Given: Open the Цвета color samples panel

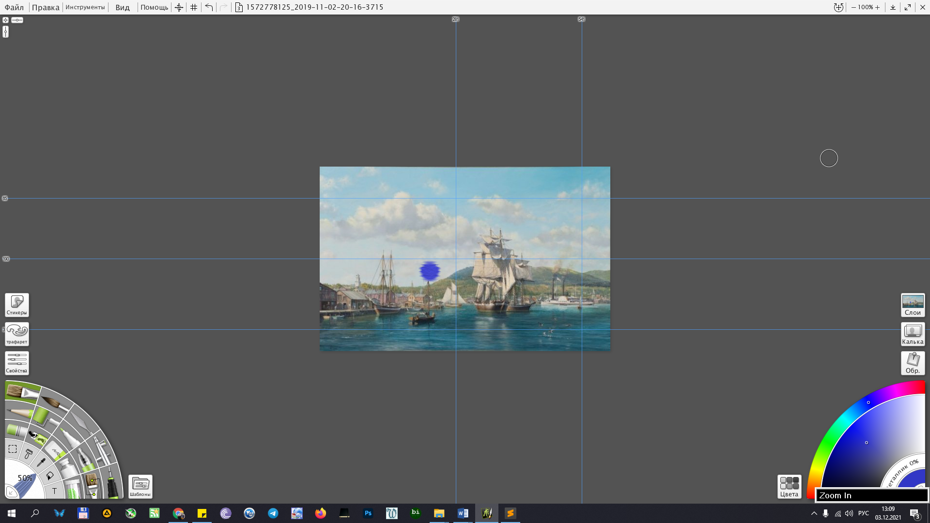Looking at the screenshot, I should 789,487.
